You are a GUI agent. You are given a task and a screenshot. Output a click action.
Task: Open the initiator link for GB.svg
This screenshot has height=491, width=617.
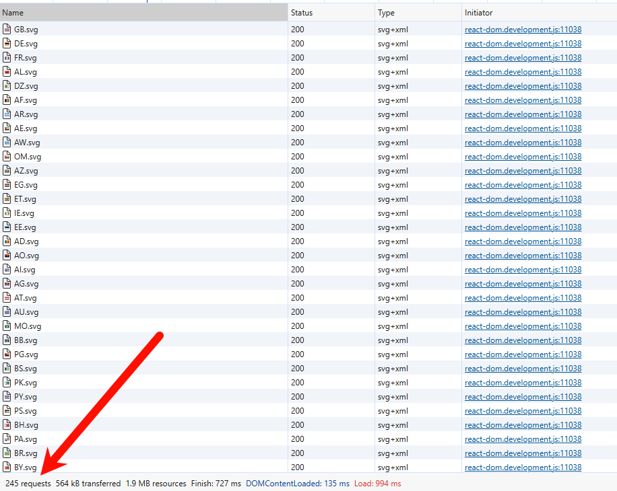[x=523, y=30]
